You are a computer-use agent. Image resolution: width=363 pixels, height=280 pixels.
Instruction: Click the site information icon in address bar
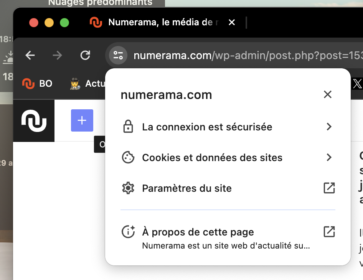[118, 55]
